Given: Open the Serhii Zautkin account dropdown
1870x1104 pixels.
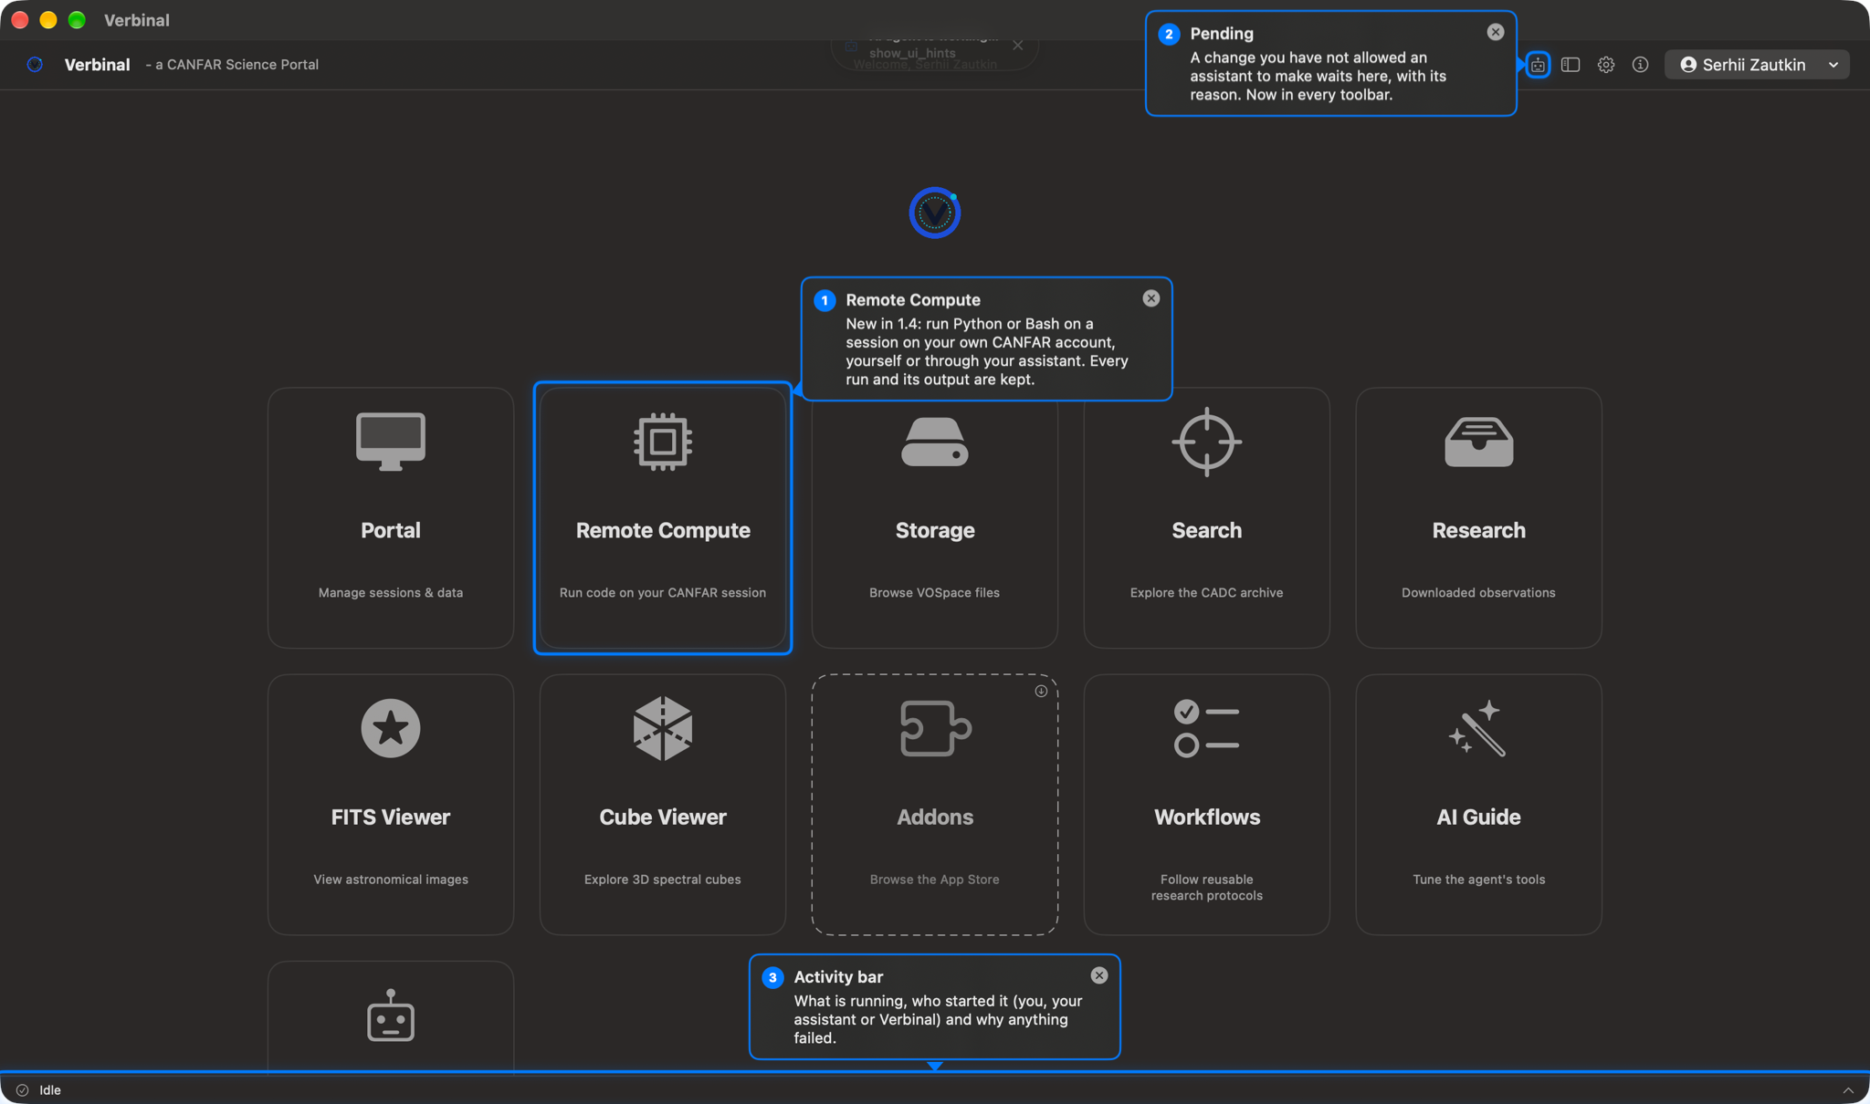Looking at the screenshot, I should (1758, 65).
